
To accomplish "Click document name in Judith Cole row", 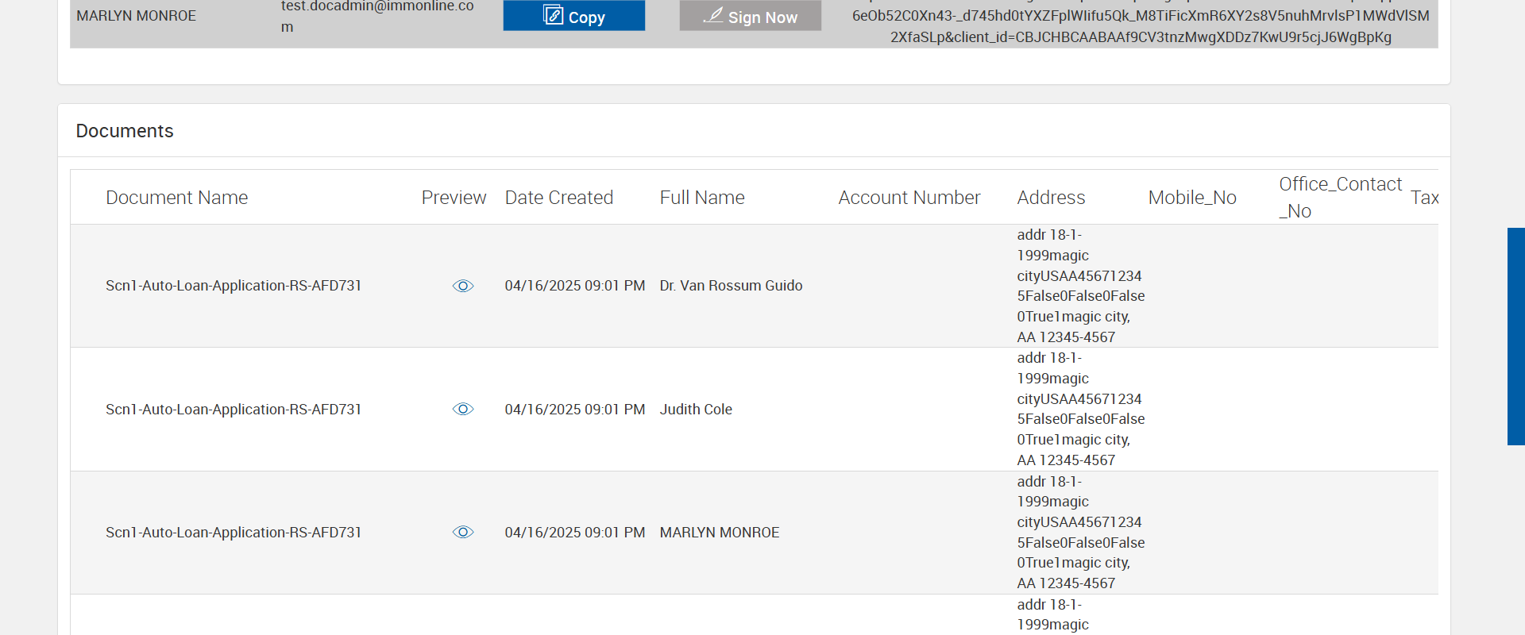I will [234, 410].
